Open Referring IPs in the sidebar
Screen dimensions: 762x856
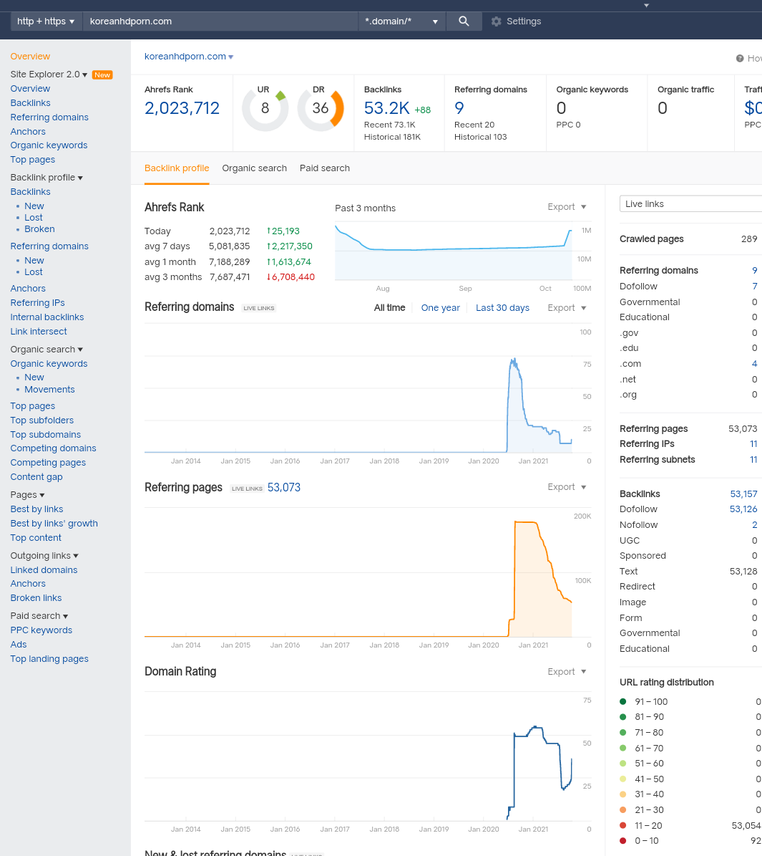[38, 303]
